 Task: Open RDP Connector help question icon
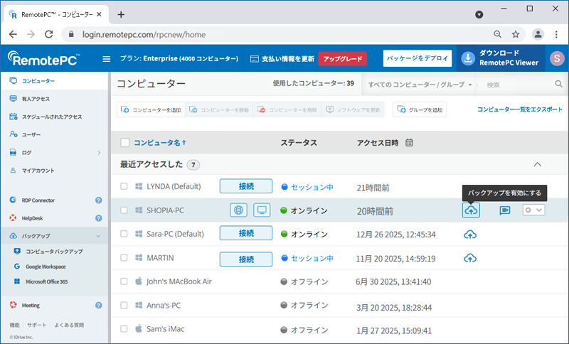(x=98, y=200)
